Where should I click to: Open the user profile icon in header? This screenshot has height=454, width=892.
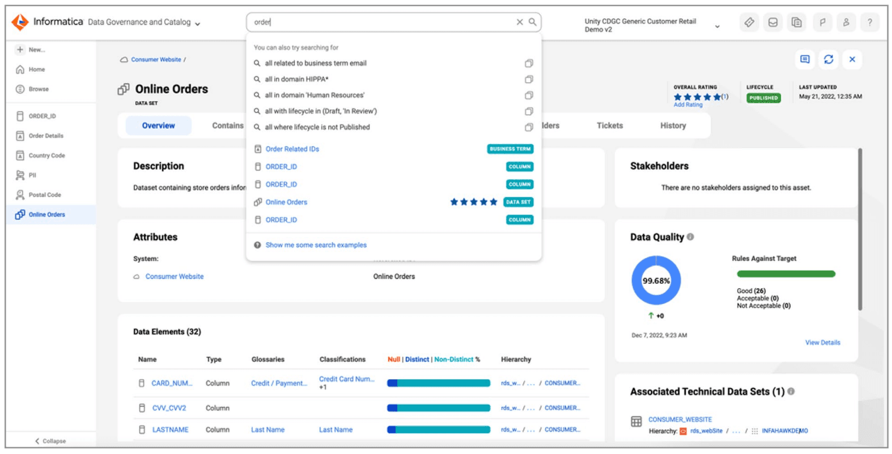pyautogui.click(x=846, y=23)
